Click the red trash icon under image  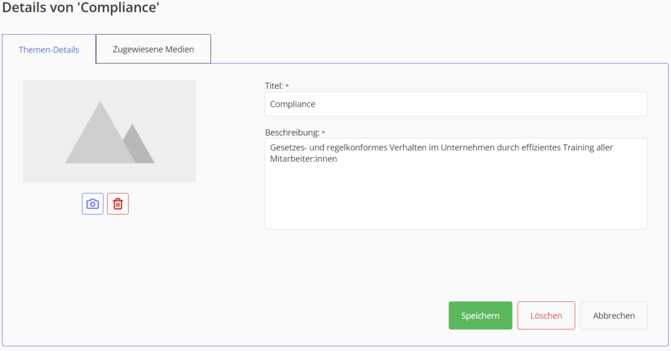point(118,204)
